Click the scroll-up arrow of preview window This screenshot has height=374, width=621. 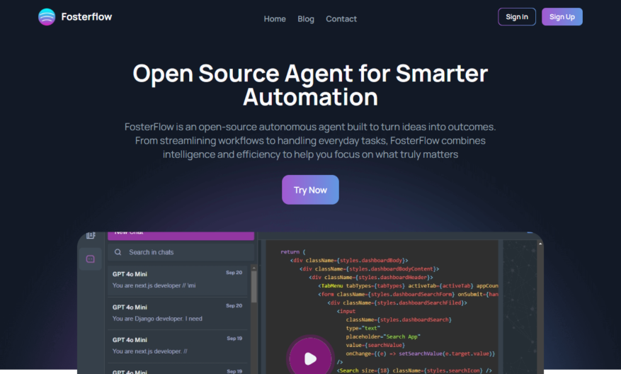pos(540,244)
